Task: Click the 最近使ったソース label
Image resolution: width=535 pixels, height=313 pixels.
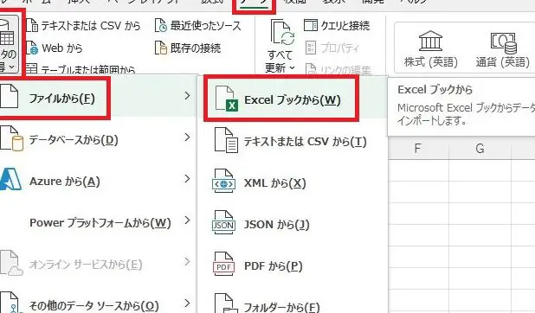Action: coord(206,26)
